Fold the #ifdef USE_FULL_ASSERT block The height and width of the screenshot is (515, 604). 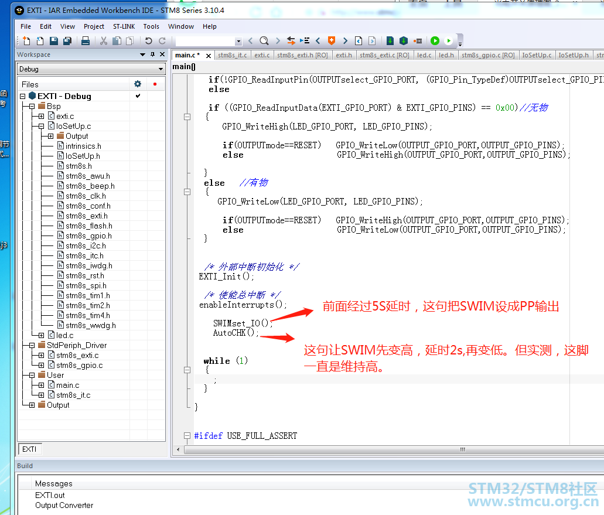(x=187, y=436)
